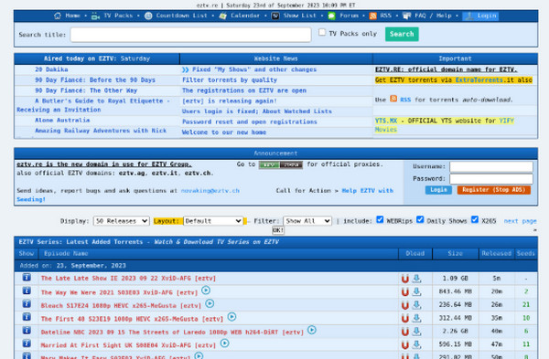
Task: Click magnet link icon for The Late Late Show
Action: click(405, 279)
